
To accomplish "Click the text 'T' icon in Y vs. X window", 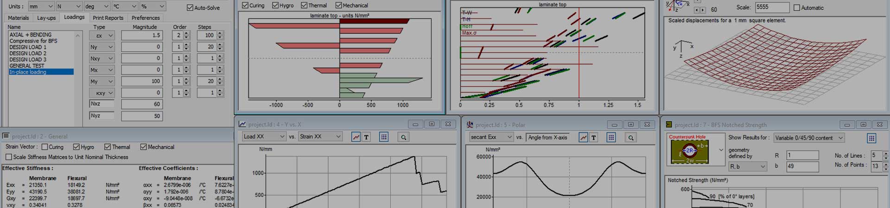I will pos(366,137).
